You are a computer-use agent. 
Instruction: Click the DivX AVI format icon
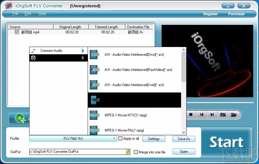94,55
